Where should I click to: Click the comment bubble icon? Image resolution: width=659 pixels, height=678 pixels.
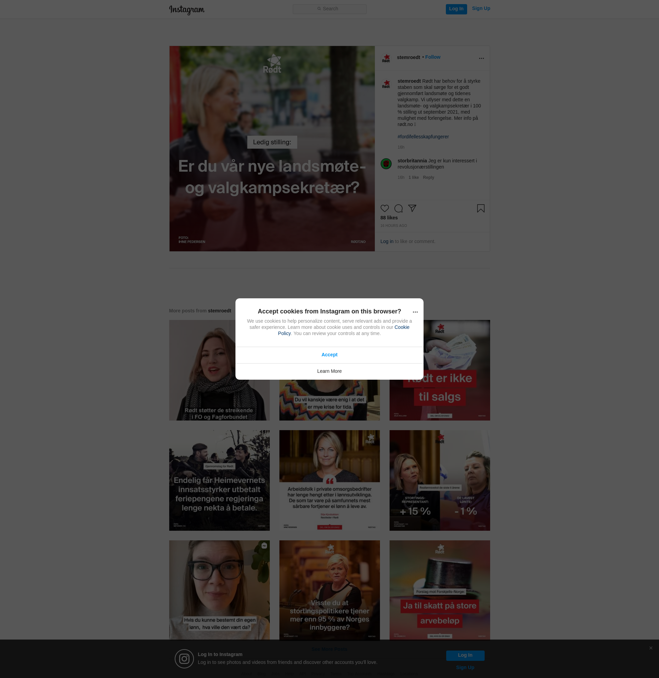398,208
